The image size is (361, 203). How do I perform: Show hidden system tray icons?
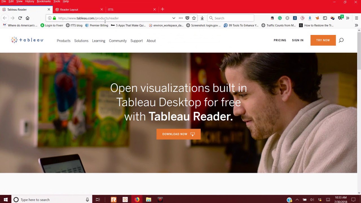pos(297,200)
